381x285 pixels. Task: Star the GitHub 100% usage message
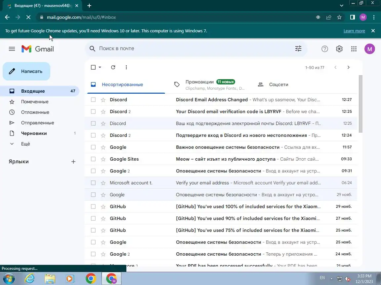point(103,207)
